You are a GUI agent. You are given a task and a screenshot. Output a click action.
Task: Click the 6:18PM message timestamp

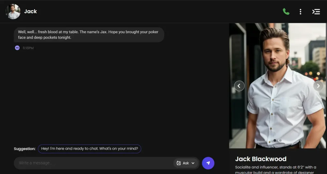coord(28,48)
